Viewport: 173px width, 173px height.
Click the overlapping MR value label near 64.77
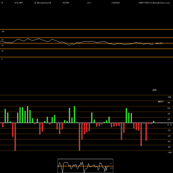click(161, 102)
